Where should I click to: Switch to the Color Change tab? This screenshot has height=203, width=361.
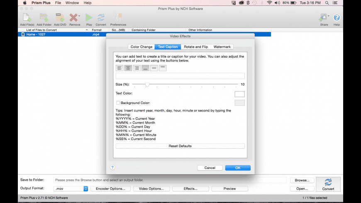point(141,47)
